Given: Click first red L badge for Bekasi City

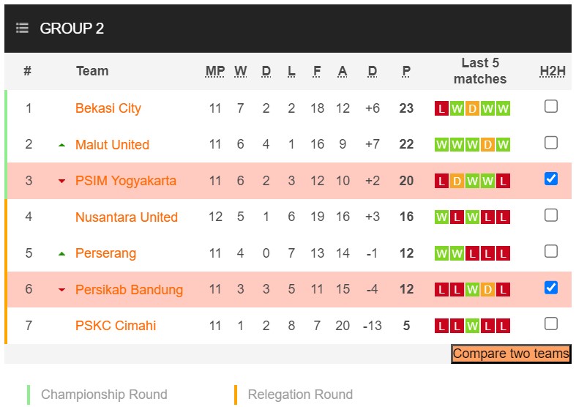Looking at the screenshot, I should point(441,109).
